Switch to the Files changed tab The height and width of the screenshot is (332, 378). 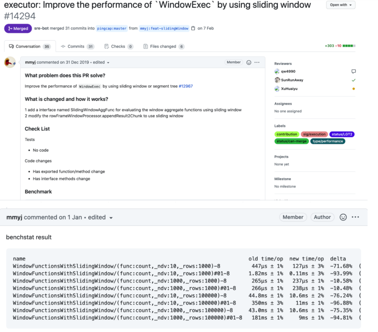click(164, 46)
